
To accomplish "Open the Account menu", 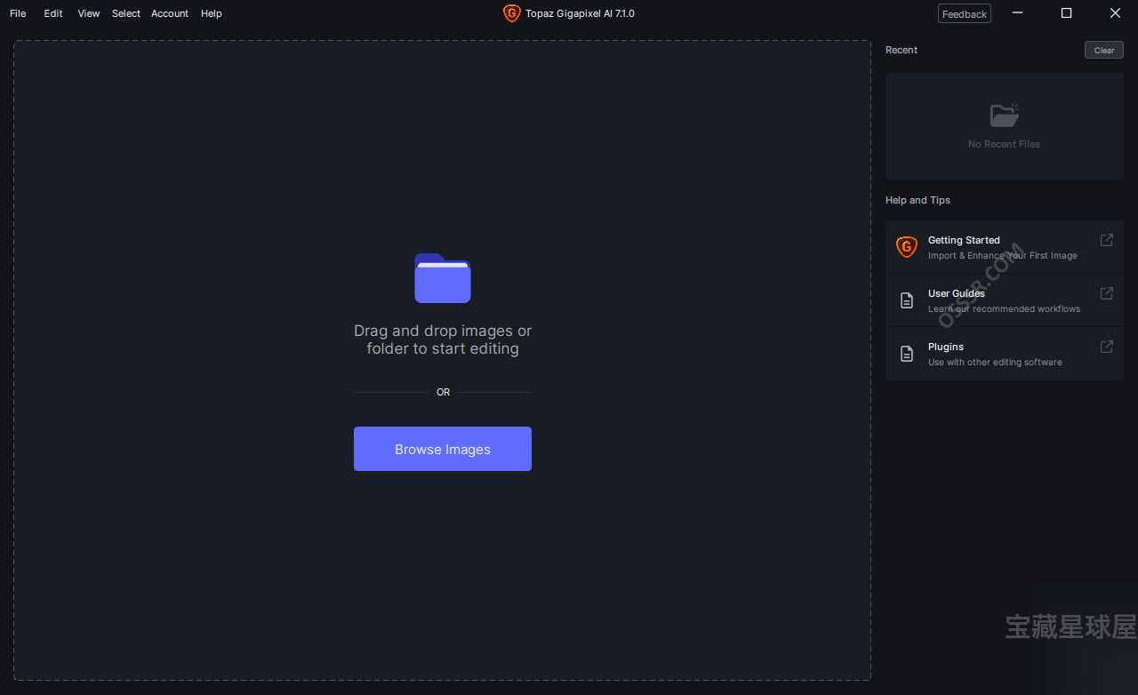I will tap(170, 13).
